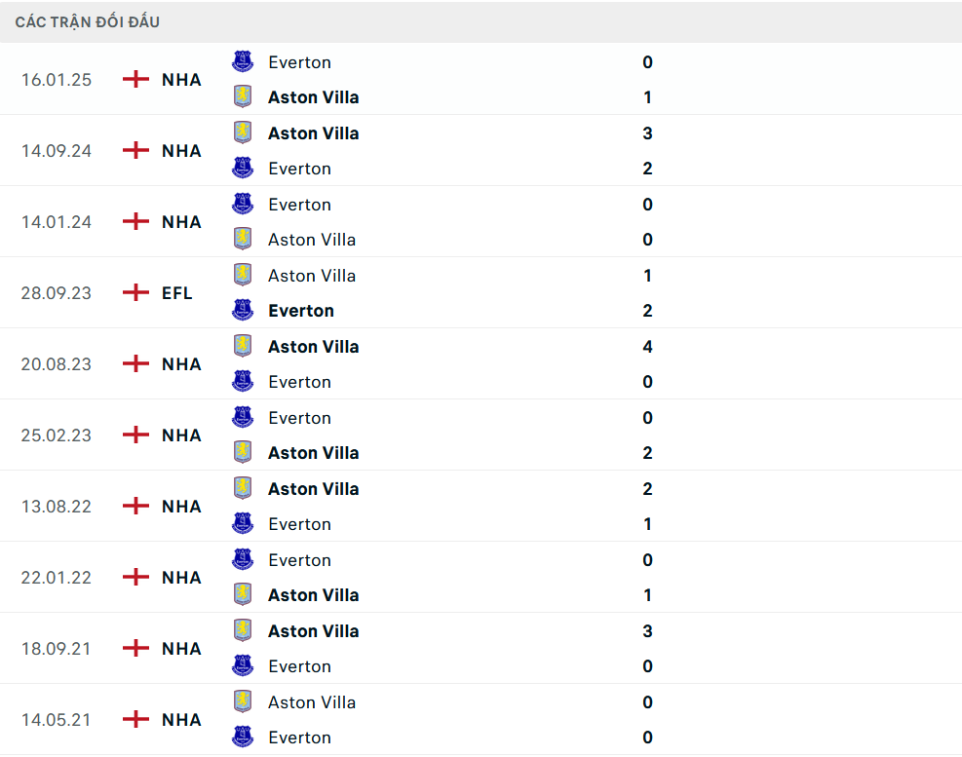Select the England flag icon for the 25.02.23 match

click(135, 434)
